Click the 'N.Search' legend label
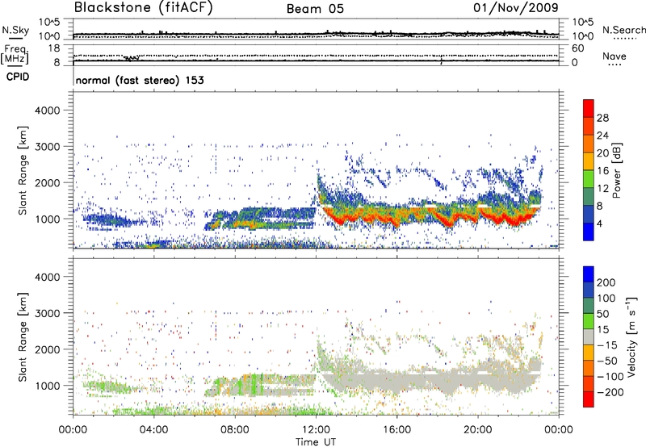 623,30
